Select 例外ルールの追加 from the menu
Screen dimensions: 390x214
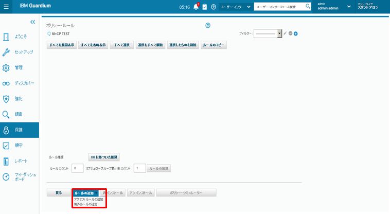pos(86,204)
